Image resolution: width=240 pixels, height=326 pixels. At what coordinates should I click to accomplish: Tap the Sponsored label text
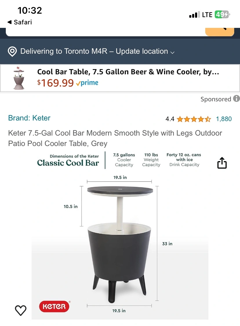coord(216,99)
